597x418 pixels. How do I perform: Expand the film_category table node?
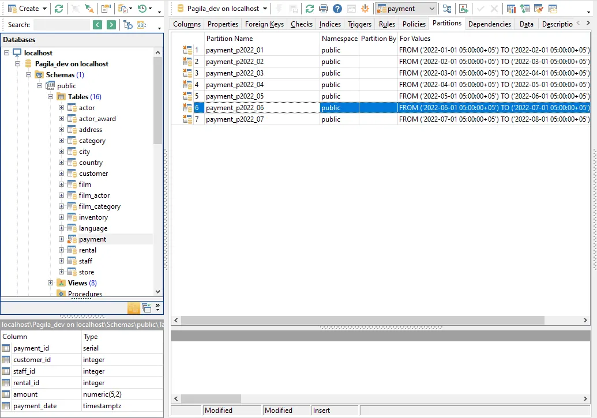tap(61, 206)
